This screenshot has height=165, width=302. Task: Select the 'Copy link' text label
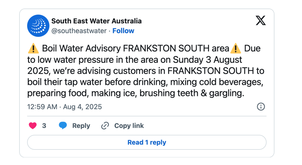129,126
